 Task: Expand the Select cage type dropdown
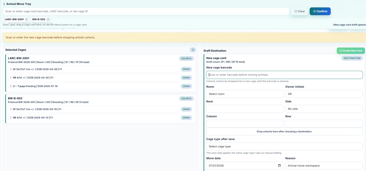[x=284, y=147]
